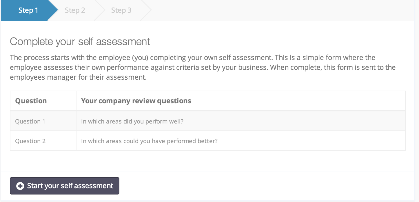Click the chevron outline after Step 3
The height and width of the screenshot is (202, 419).
(147, 10)
